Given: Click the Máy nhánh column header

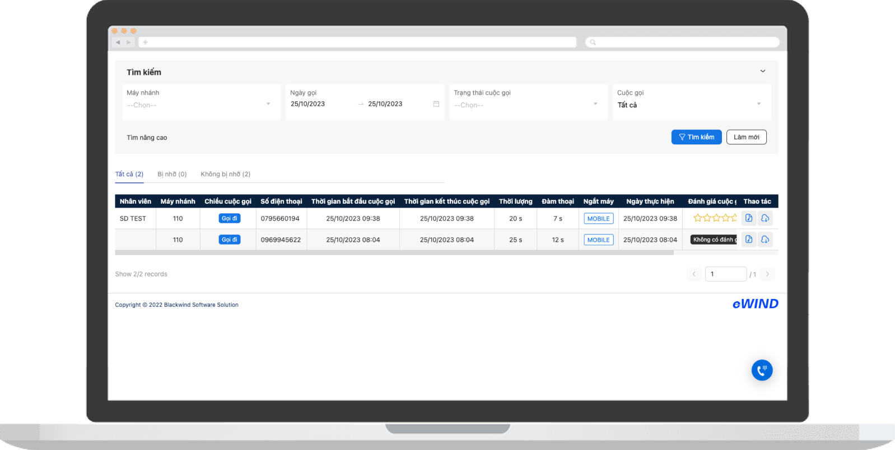Looking at the screenshot, I should click(178, 201).
